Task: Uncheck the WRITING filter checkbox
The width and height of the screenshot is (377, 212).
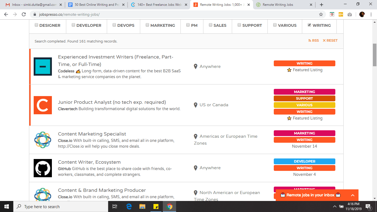Action: point(309,25)
